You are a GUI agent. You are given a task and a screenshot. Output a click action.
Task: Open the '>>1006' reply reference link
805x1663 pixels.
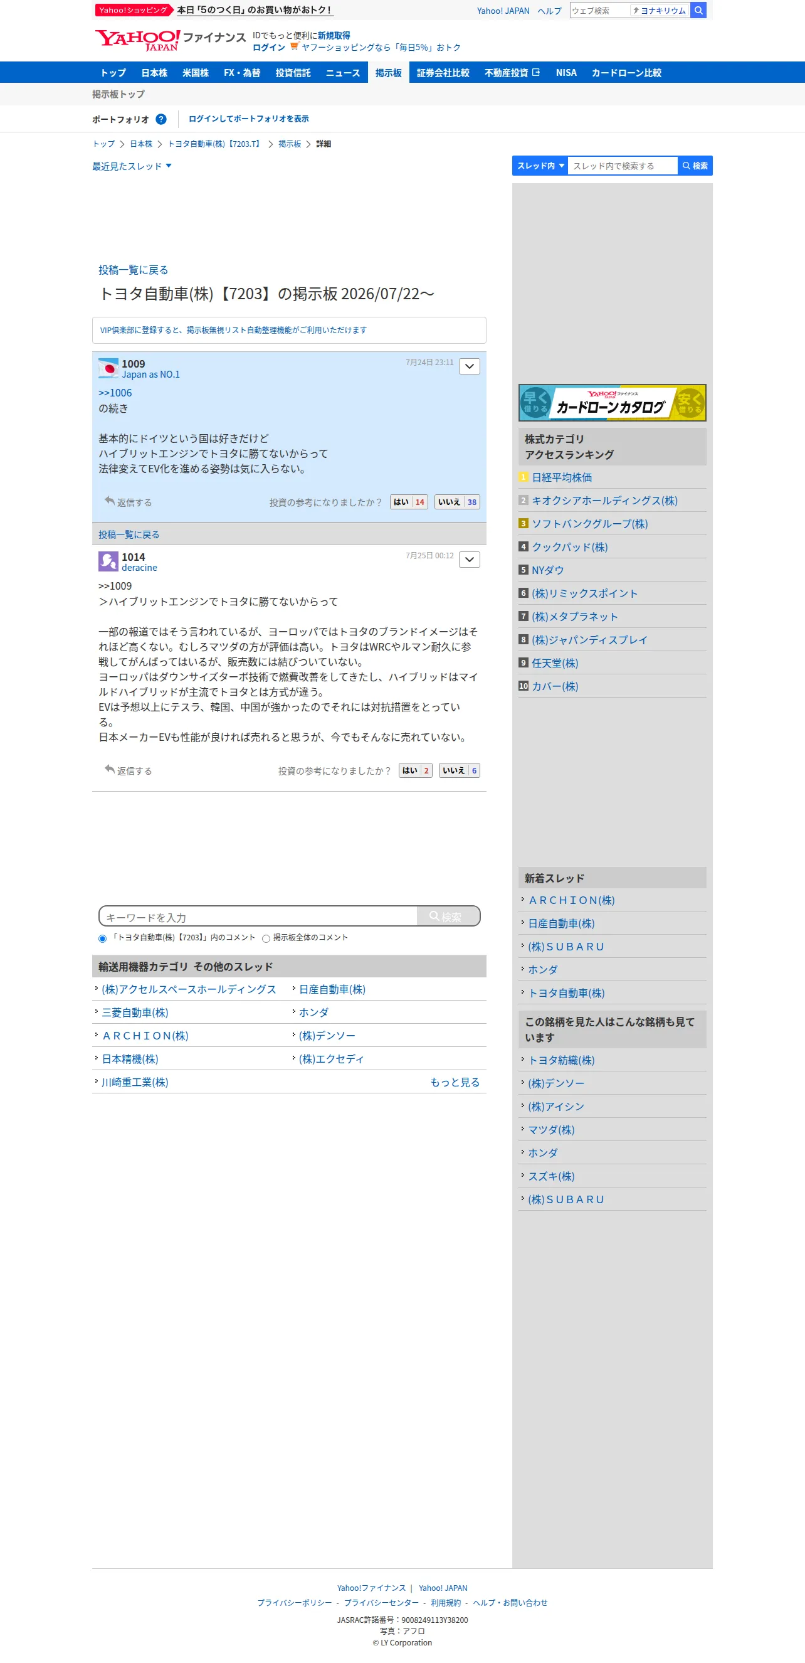tap(115, 393)
